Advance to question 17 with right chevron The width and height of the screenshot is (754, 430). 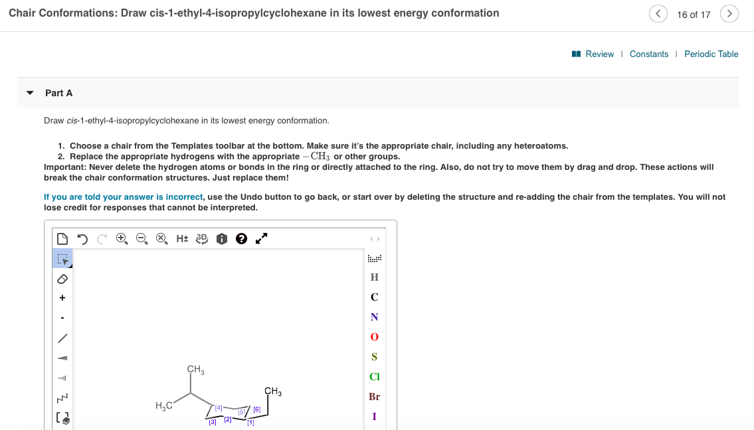click(729, 13)
